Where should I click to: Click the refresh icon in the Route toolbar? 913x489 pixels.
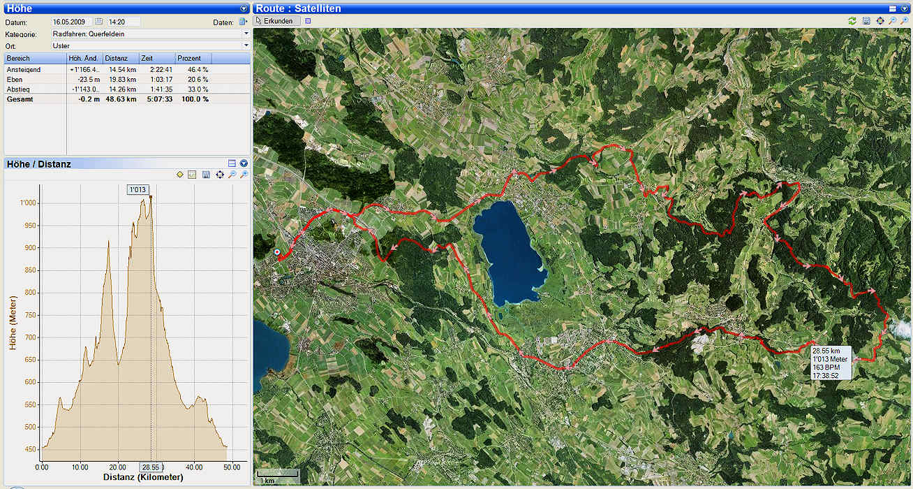click(852, 22)
